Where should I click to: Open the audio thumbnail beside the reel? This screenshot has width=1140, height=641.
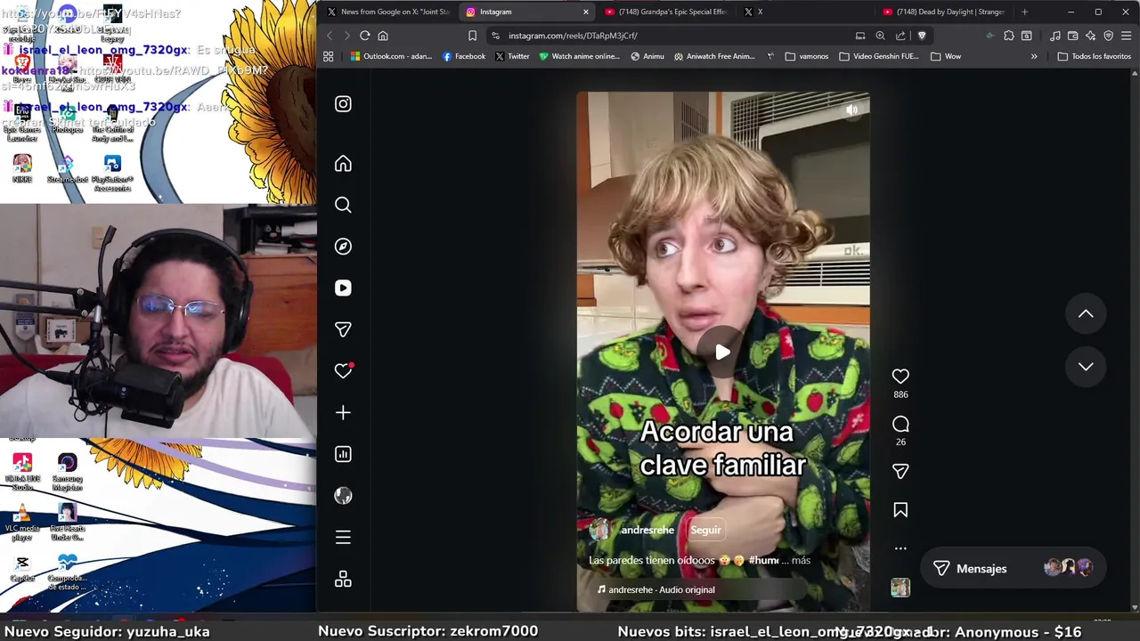coord(900,588)
